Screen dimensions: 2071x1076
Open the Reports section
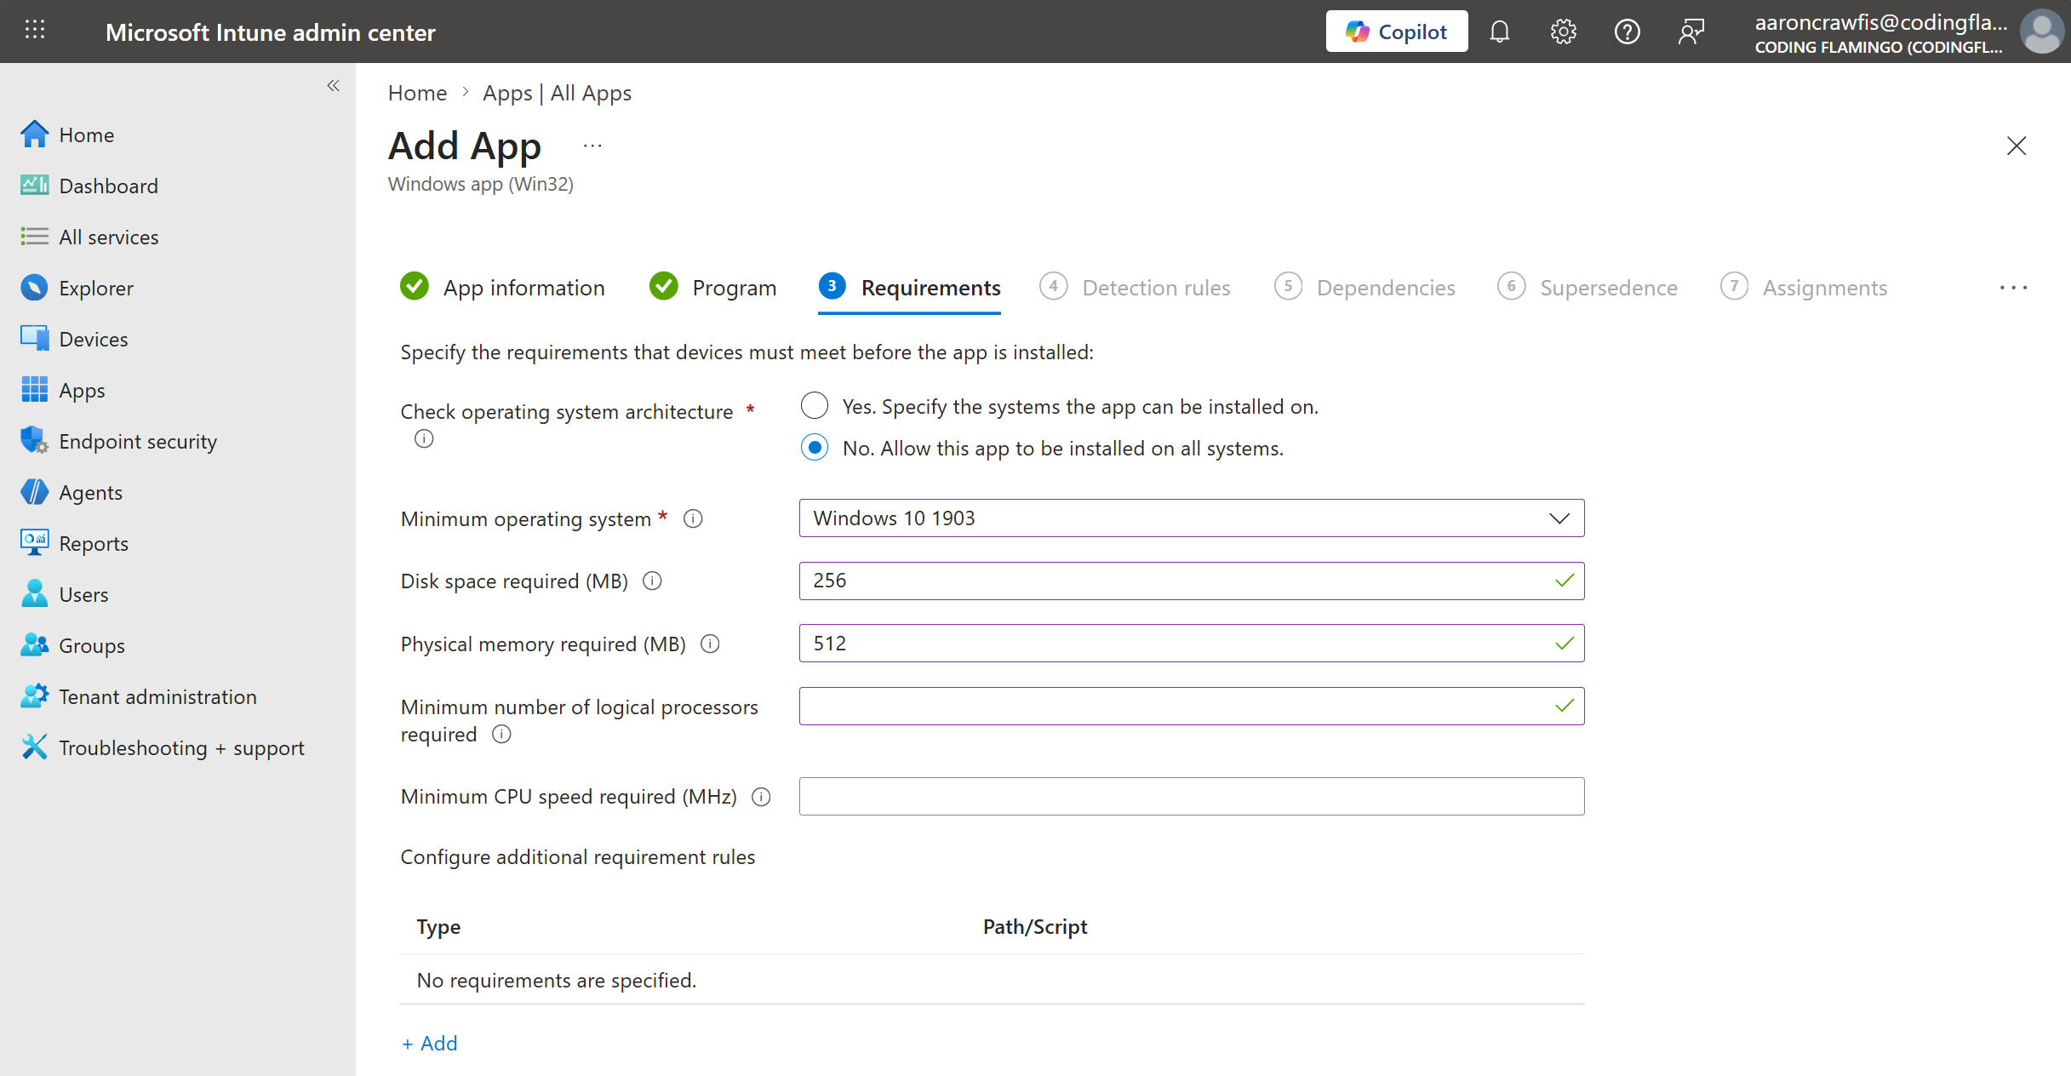[94, 543]
